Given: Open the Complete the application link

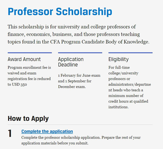Looking at the screenshot, I should tap(47, 131).
